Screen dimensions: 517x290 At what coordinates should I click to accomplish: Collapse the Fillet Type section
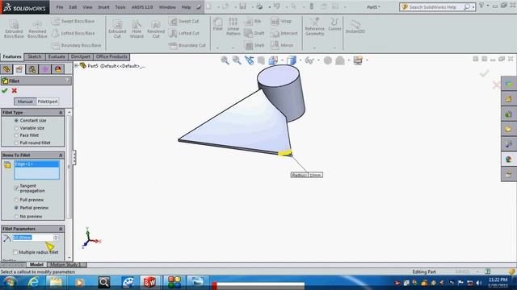(61, 113)
